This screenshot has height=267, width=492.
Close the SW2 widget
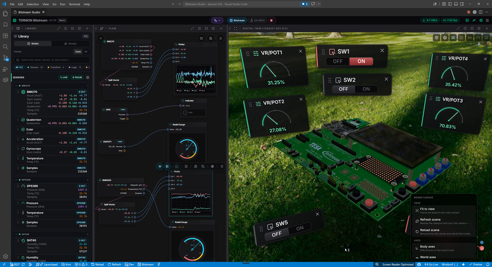[386, 79]
